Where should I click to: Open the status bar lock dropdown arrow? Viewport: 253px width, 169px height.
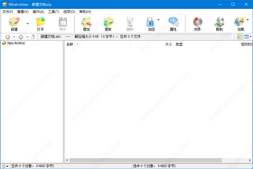(x=7, y=166)
